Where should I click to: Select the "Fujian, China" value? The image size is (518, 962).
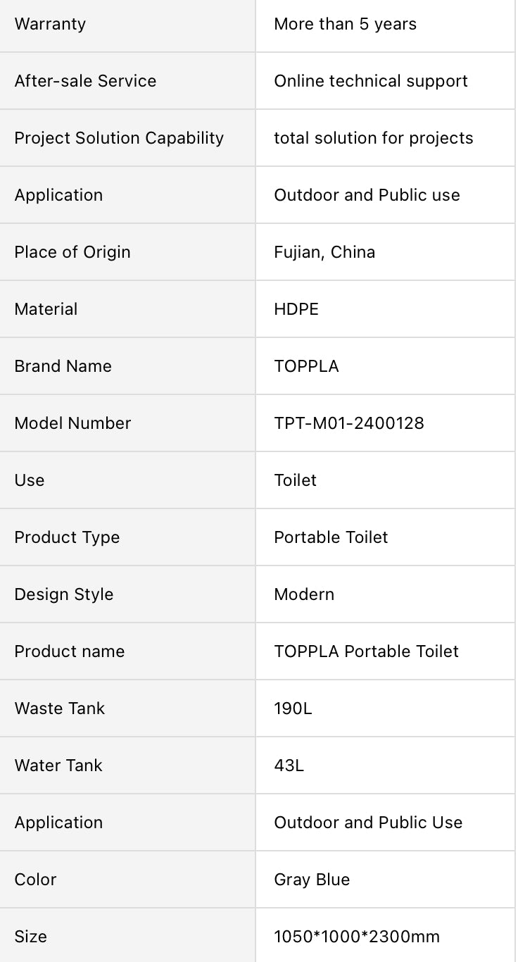[x=324, y=252]
